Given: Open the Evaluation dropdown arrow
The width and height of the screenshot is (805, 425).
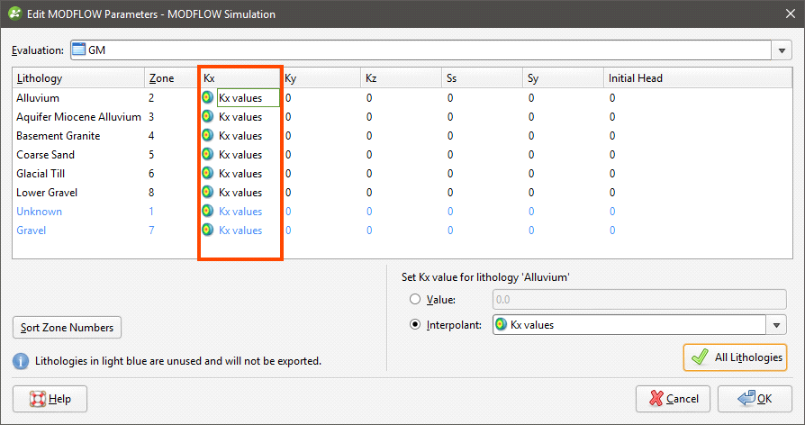Looking at the screenshot, I should tap(782, 50).
